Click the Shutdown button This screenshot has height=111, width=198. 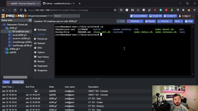(x=133, y=21)
